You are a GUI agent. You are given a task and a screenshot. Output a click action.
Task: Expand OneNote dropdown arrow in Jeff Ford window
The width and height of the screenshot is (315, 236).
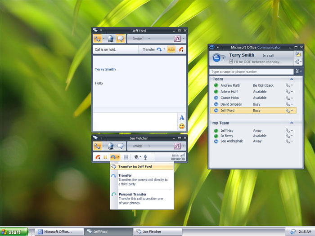183,39
